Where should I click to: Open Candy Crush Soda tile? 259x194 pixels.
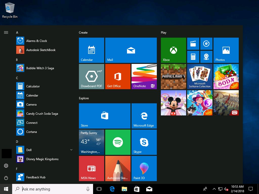[226, 77]
